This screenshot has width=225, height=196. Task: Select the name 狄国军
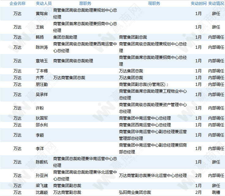click(x=42, y=118)
